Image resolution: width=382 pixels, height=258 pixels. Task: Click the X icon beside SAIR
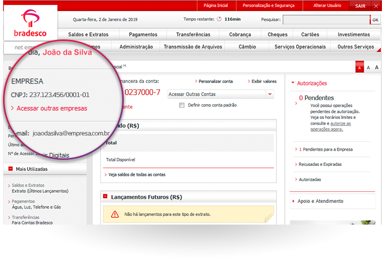pyautogui.click(x=376, y=6)
